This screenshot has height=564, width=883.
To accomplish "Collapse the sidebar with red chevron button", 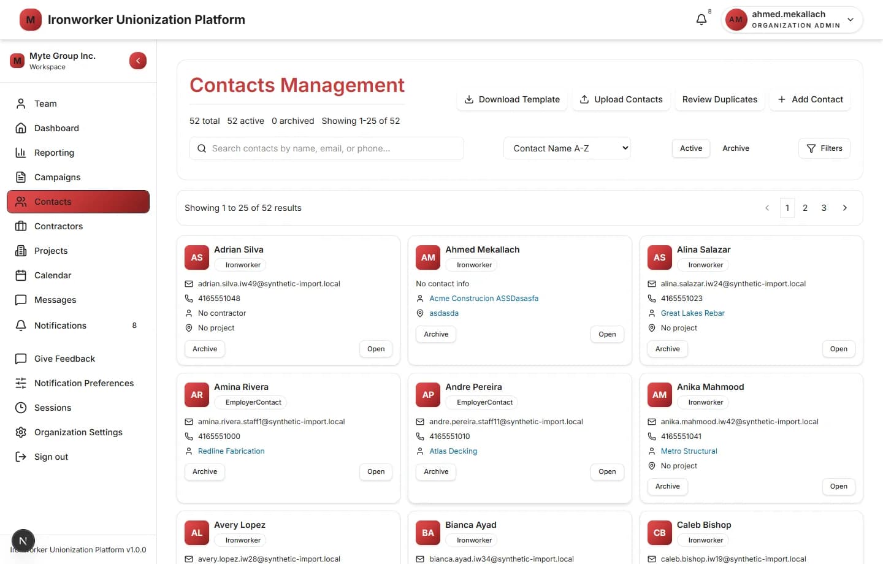I will point(138,61).
